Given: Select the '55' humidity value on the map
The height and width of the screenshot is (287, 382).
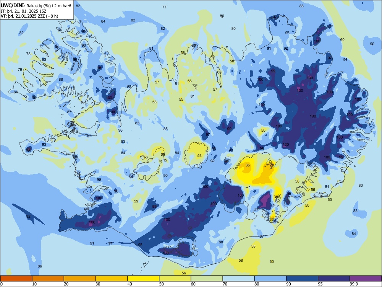Looking at the screenshot, I should pyautogui.click(x=181, y=99).
